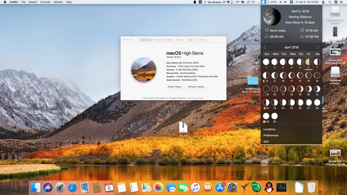The image size is (347, 195).
Task: Open the File menu
Action: pos(23,2)
